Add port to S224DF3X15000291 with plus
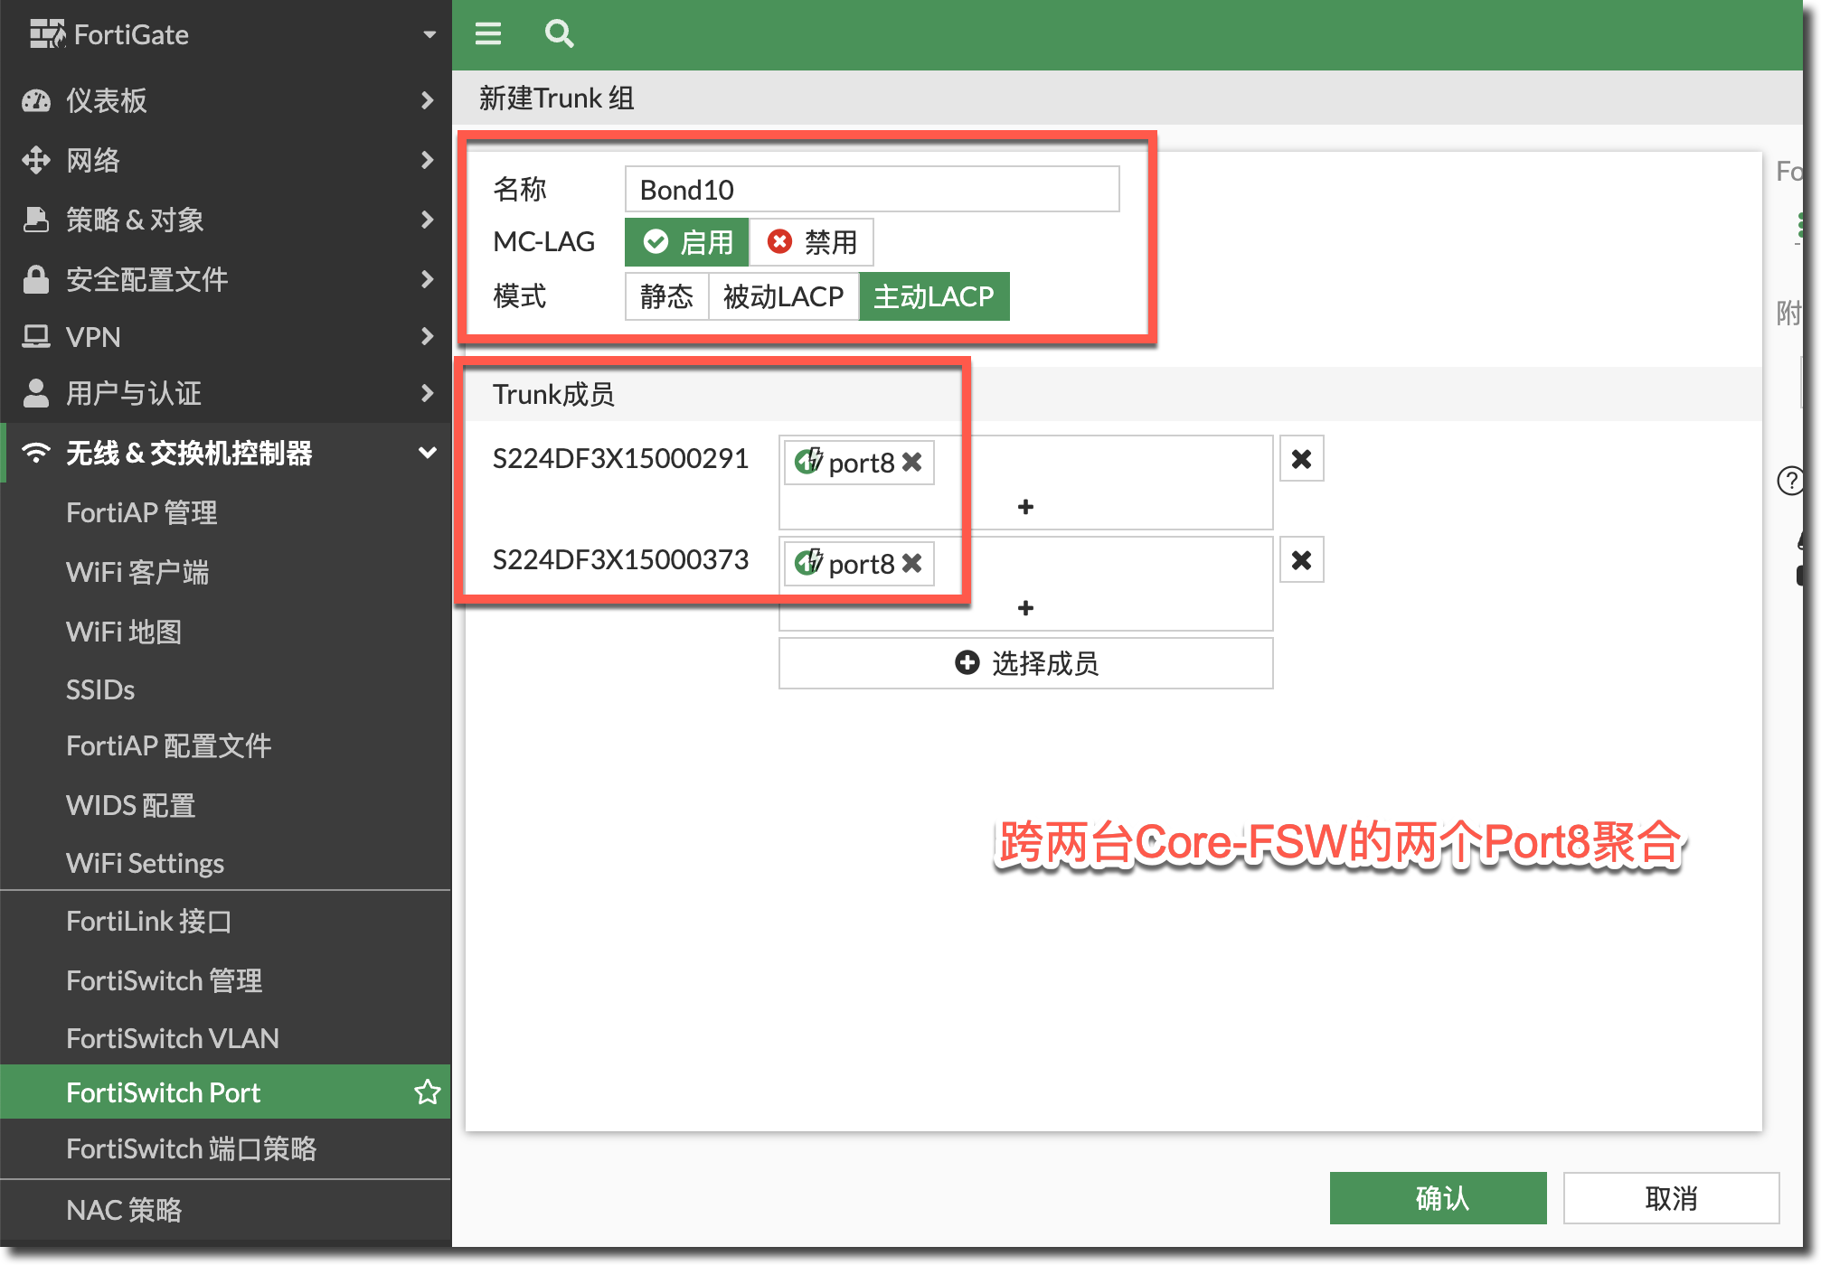The image size is (1821, 1265). pyautogui.click(x=1025, y=507)
